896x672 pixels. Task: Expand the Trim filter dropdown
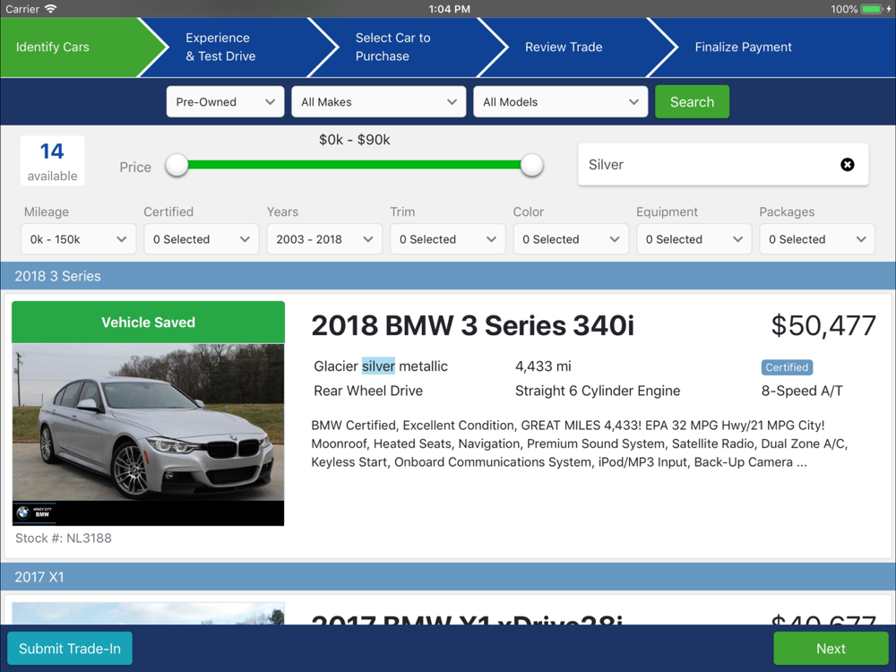[447, 239]
